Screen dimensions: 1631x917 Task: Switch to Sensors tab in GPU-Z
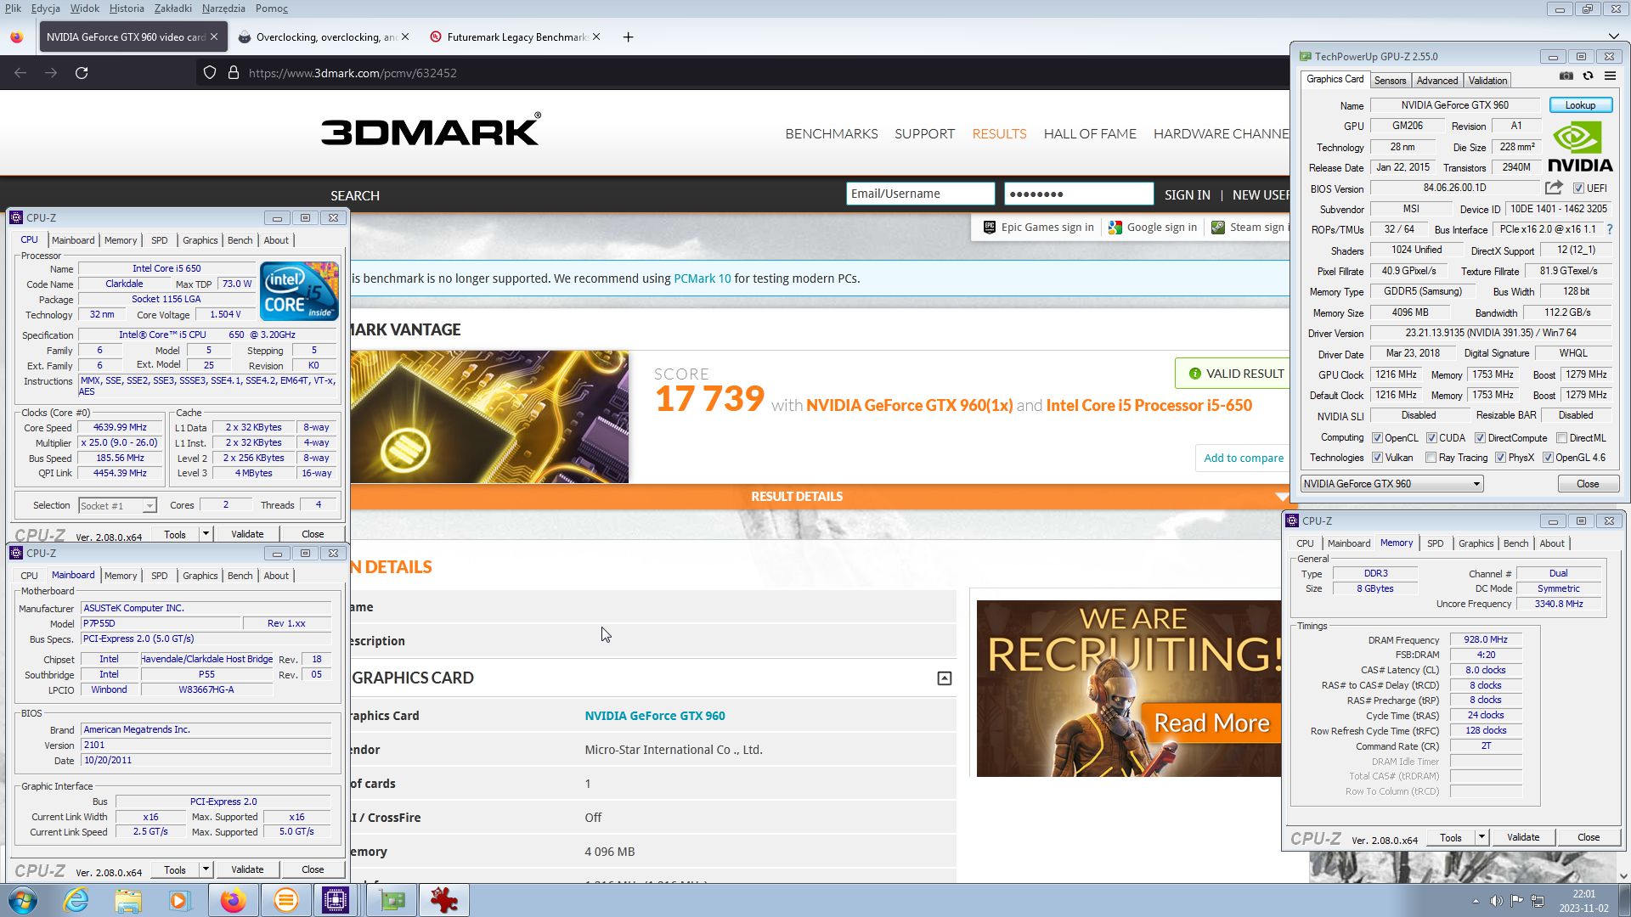(1390, 80)
